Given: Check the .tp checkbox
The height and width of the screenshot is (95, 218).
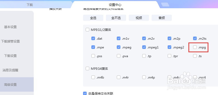Looking at the screenshot, I should 144,56.
